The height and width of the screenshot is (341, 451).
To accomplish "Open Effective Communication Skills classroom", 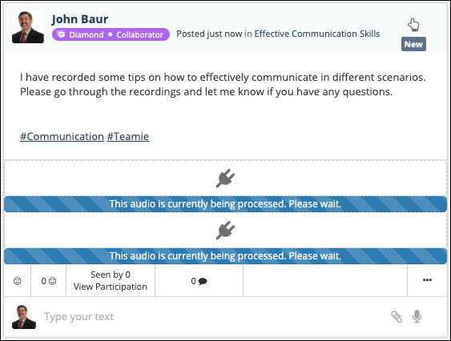I will (x=317, y=34).
